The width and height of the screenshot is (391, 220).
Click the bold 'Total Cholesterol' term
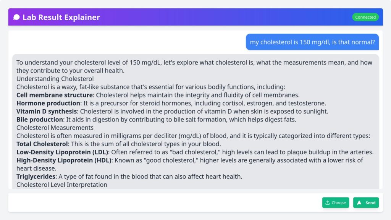click(42, 144)
